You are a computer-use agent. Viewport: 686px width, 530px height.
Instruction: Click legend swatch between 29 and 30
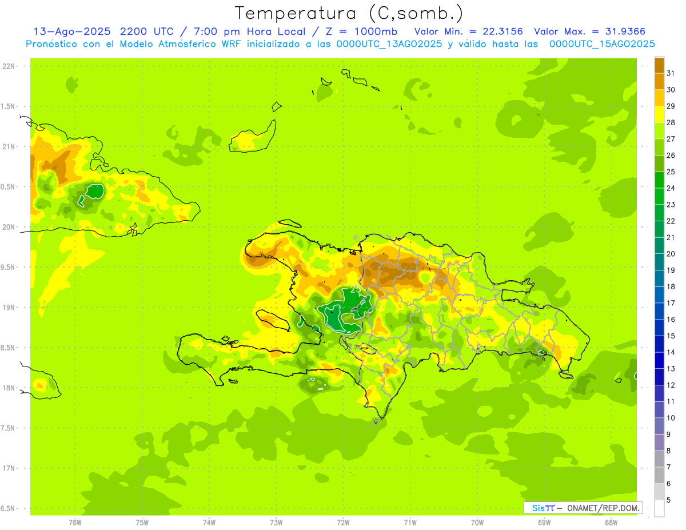click(x=659, y=98)
